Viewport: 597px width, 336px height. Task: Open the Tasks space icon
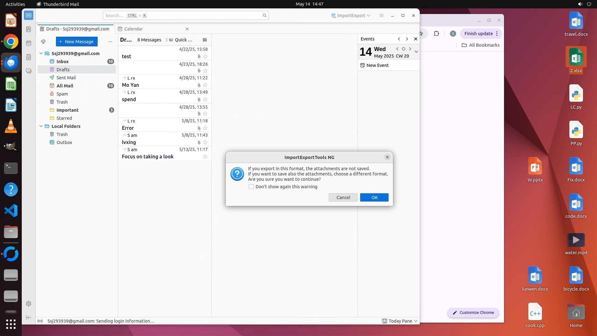pyautogui.click(x=29, y=57)
